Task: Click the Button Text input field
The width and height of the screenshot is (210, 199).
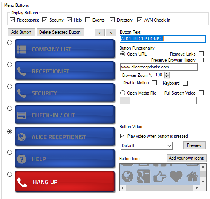Action: point(163,39)
